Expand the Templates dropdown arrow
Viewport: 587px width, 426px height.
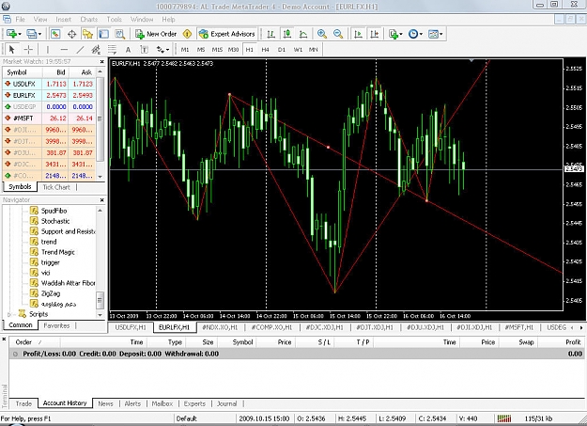pyautogui.click(x=441, y=34)
